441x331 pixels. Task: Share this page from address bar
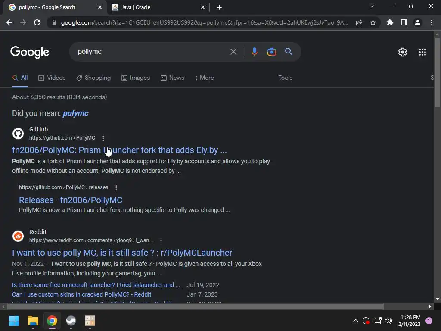pyautogui.click(x=359, y=22)
